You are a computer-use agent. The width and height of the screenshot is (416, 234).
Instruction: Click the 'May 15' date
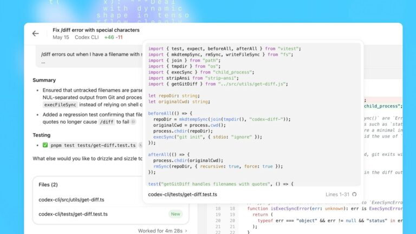pos(61,37)
